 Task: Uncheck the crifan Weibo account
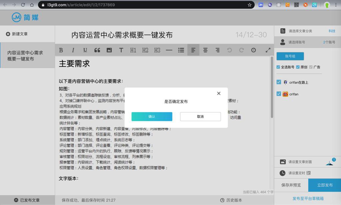(x=279, y=94)
